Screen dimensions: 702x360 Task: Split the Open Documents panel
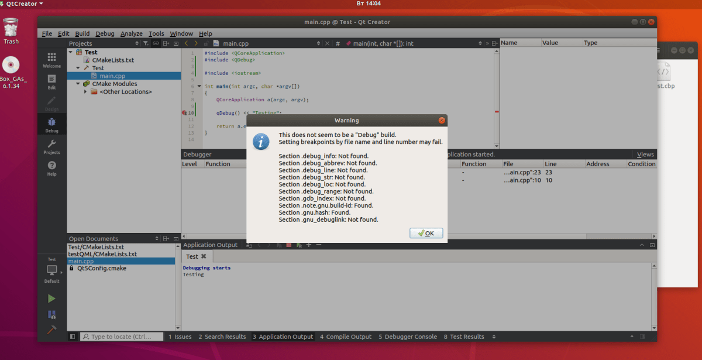pyautogui.click(x=166, y=239)
